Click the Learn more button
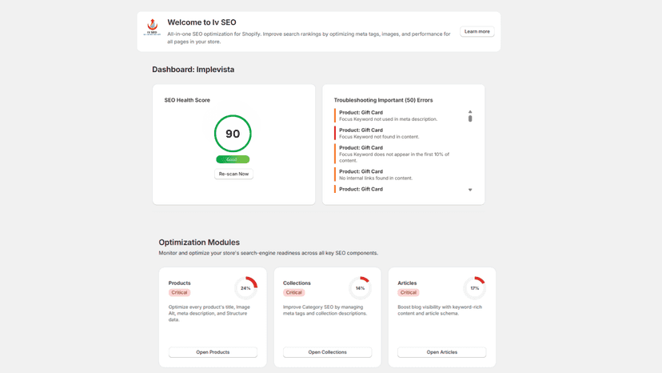 tap(477, 31)
